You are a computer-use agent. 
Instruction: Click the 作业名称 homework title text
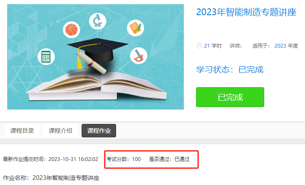51,178
